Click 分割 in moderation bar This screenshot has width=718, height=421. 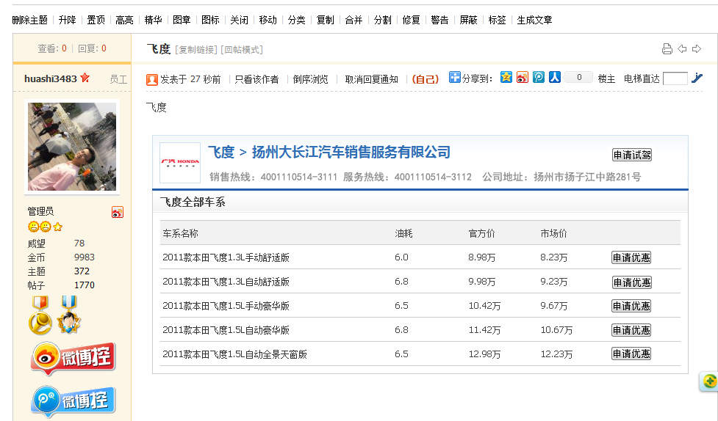click(383, 20)
